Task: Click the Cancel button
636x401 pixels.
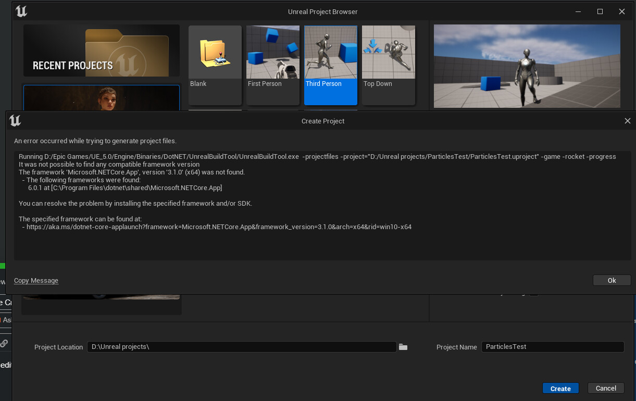Action: [x=606, y=388]
